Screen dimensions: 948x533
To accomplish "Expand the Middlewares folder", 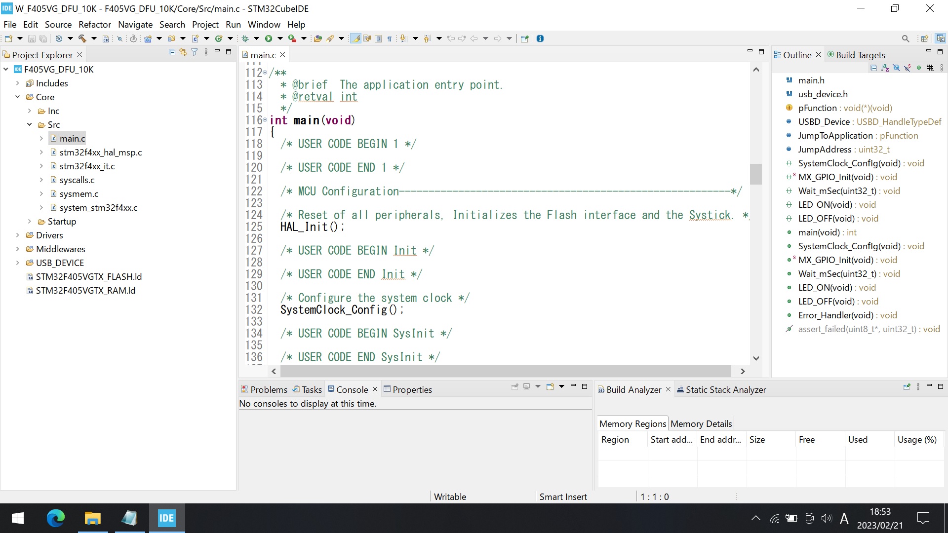I will [x=18, y=249].
